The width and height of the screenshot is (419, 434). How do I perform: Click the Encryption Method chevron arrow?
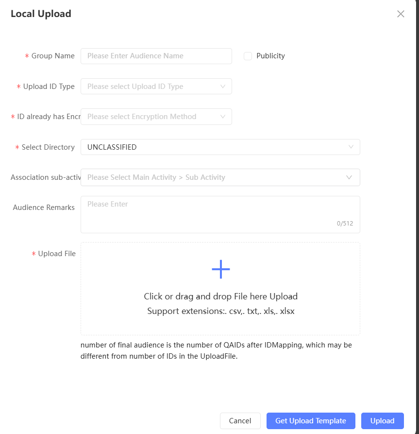tap(223, 117)
